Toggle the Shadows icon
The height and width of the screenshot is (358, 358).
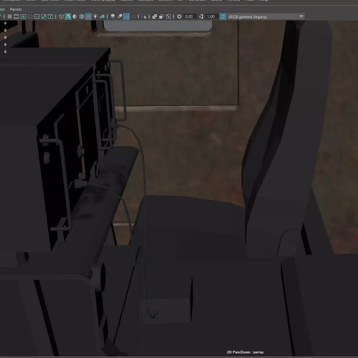point(102,16)
